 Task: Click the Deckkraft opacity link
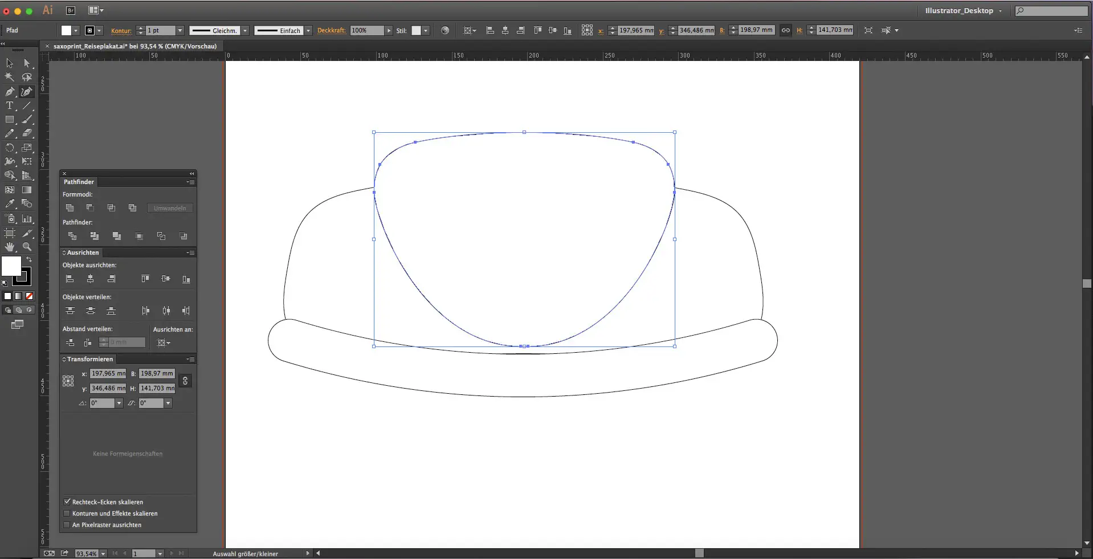point(331,30)
